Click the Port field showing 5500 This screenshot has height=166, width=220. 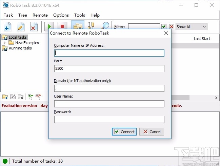[x=109, y=68]
